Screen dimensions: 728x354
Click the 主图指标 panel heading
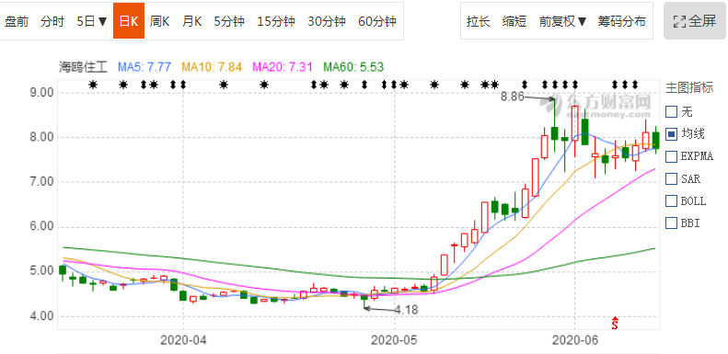[x=689, y=87]
